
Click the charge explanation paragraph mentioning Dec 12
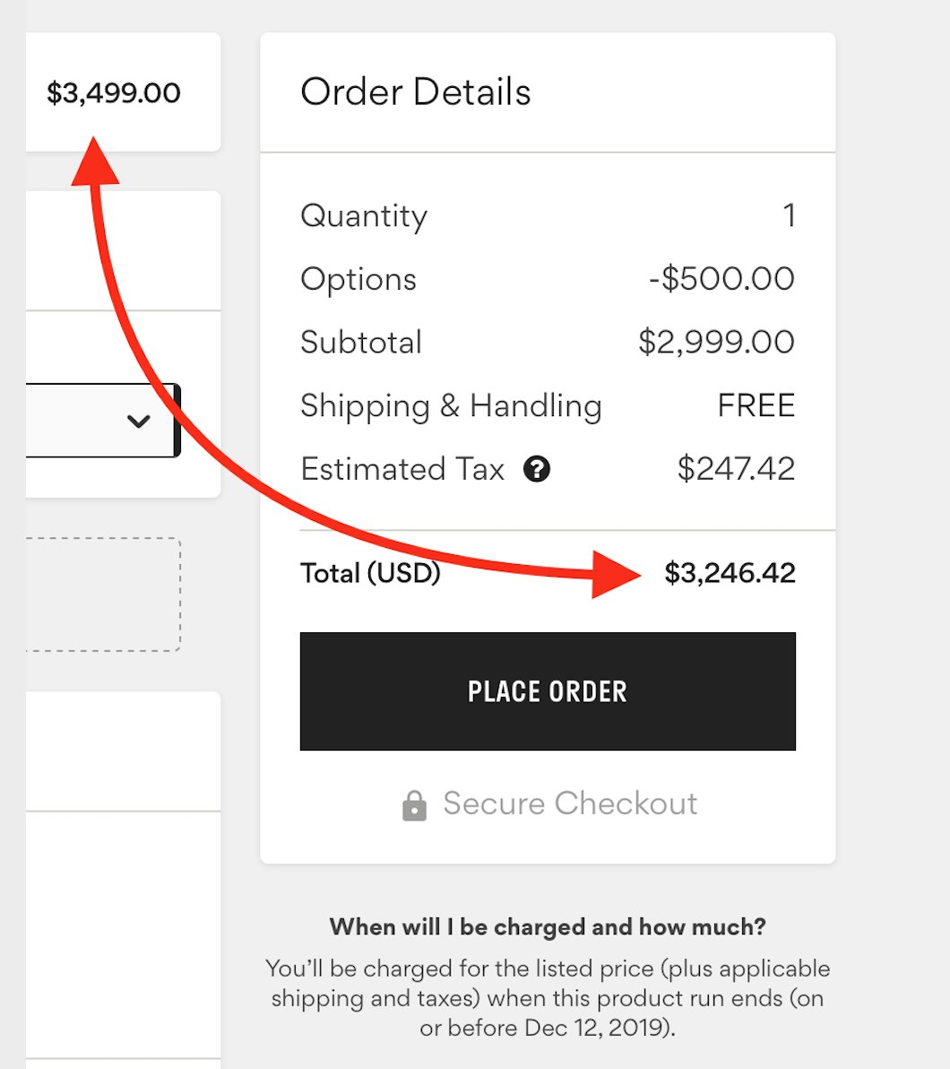pyautogui.click(x=548, y=998)
